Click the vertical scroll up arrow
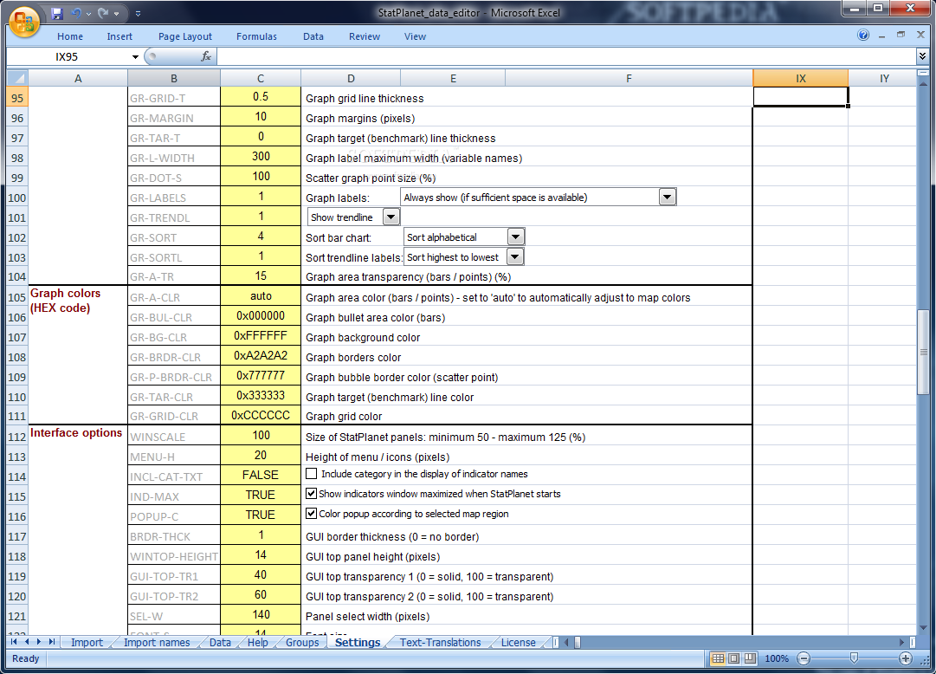The height and width of the screenshot is (674, 936). (923, 84)
